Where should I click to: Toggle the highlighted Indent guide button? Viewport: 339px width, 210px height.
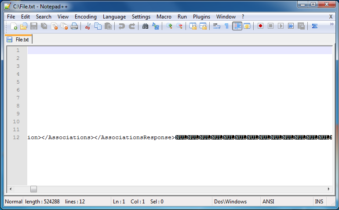click(x=237, y=26)
